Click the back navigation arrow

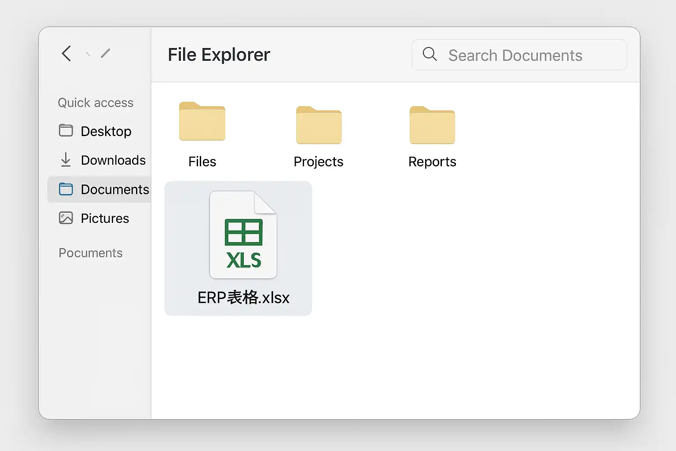tap(66, 53)
